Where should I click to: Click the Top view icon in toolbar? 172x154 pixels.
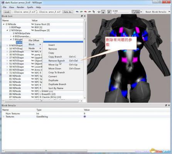(77, 12)
